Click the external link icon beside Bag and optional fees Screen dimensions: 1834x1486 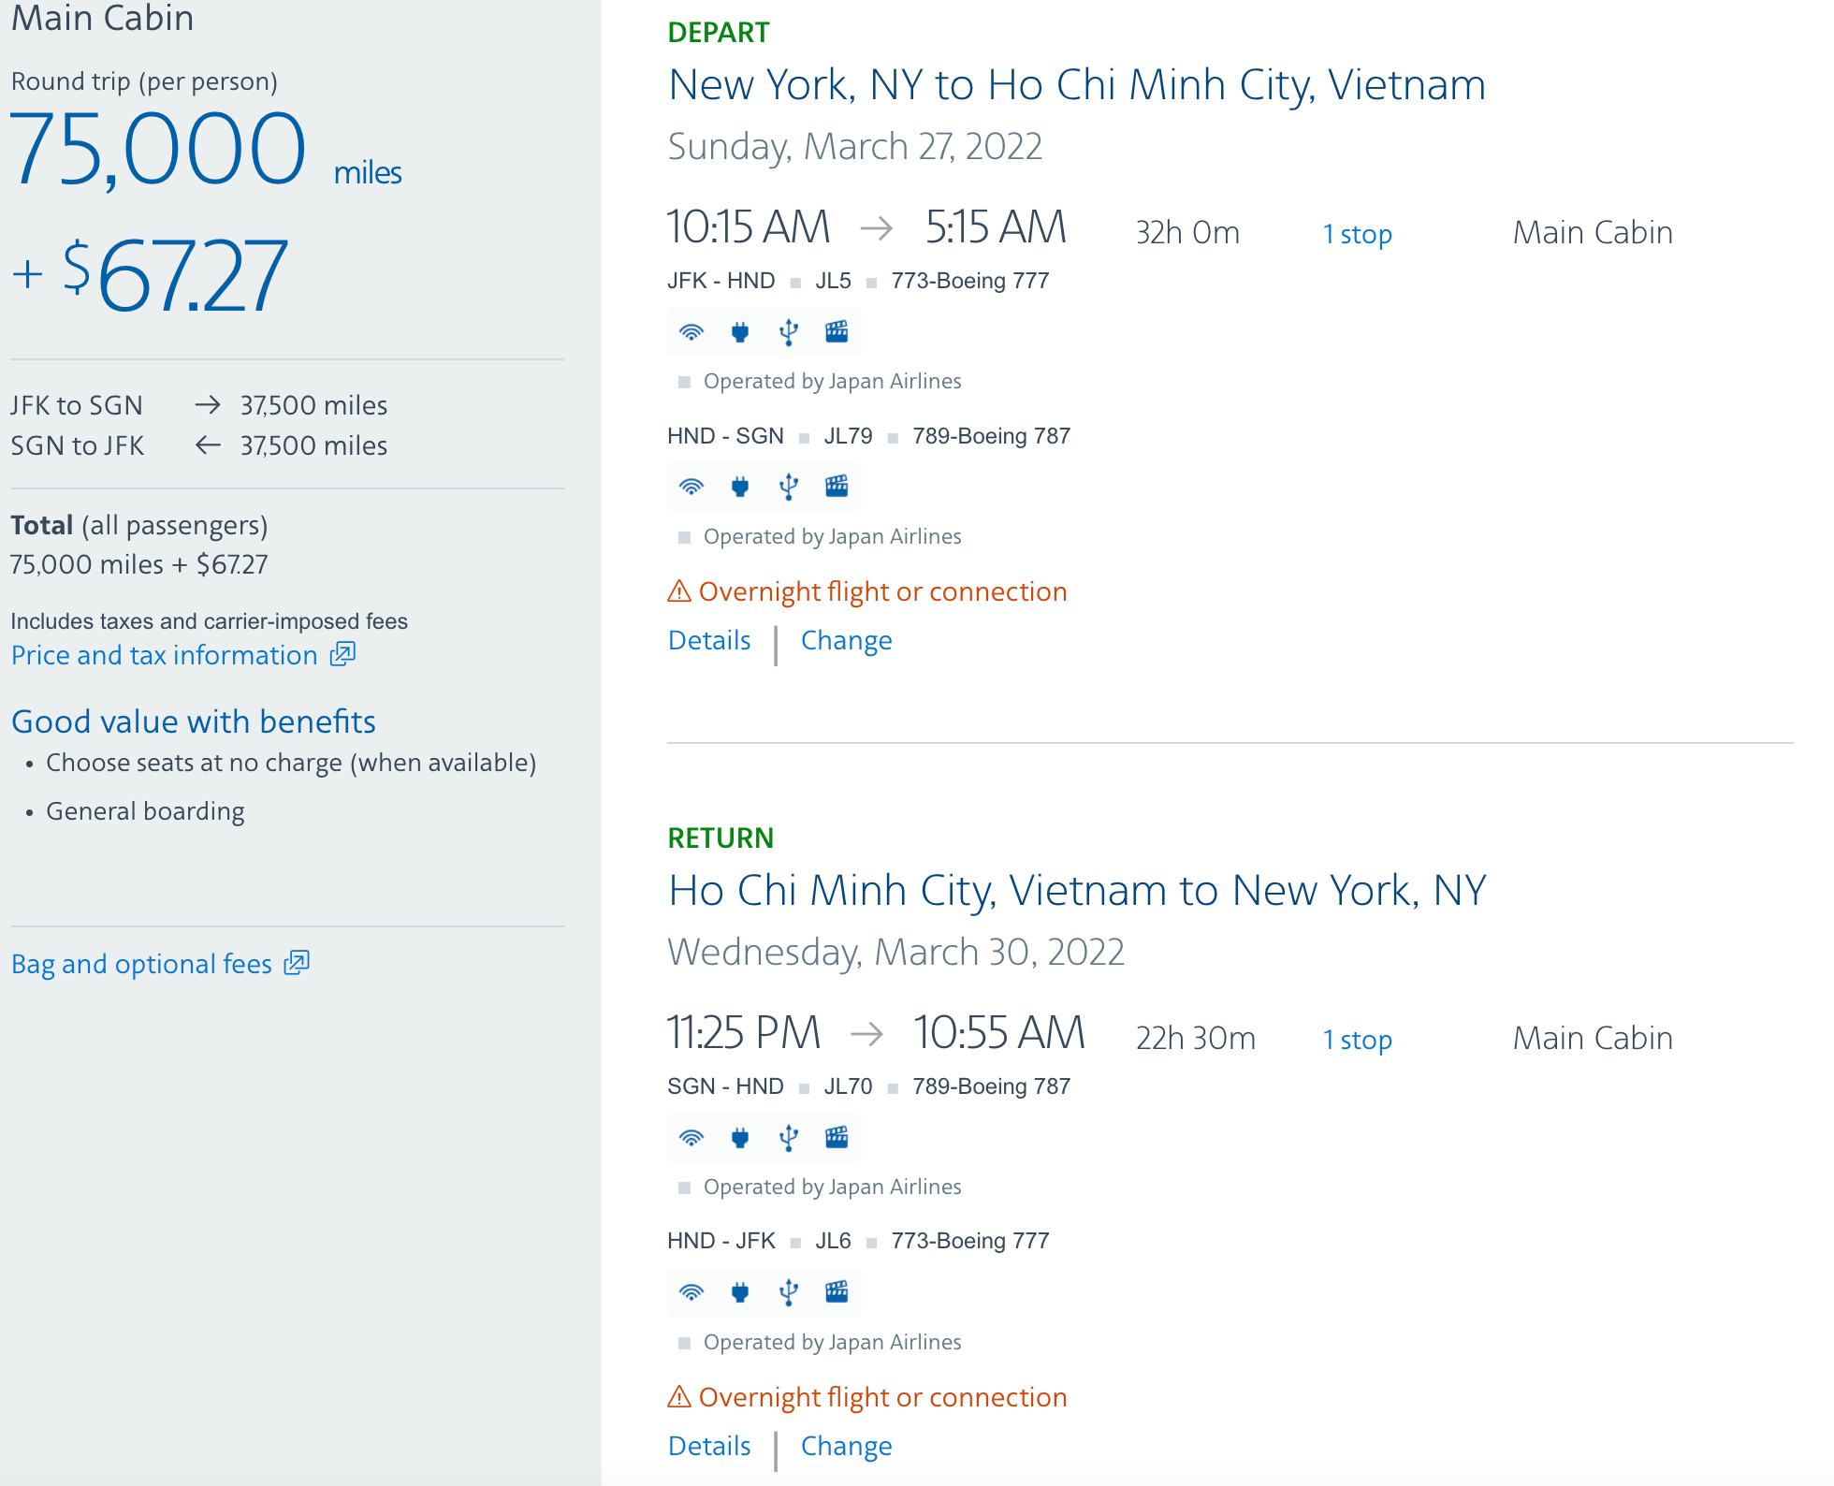click(297, 963)
